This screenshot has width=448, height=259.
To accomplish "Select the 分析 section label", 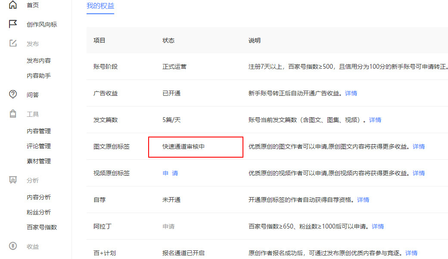I will (x=33, y=180).
